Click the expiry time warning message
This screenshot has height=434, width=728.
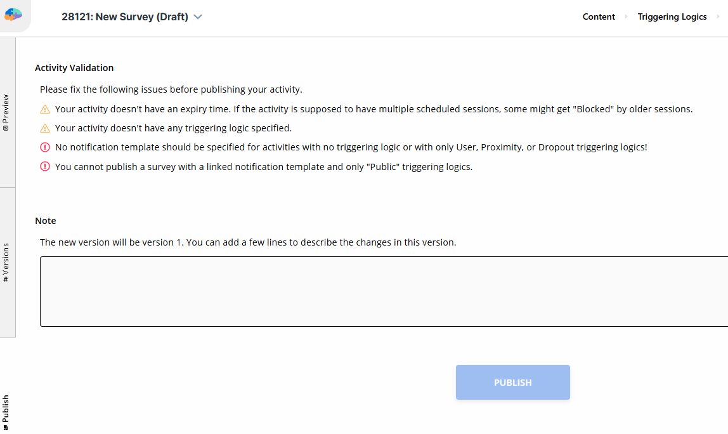[374, 109]
